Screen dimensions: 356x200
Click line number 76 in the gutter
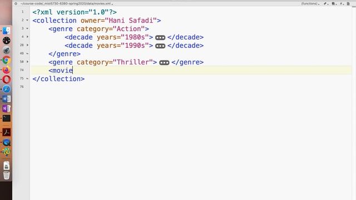click(22, 87)
